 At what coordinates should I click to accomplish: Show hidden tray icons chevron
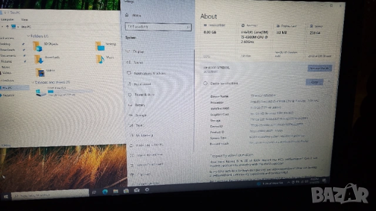click(x=288, y=182)
